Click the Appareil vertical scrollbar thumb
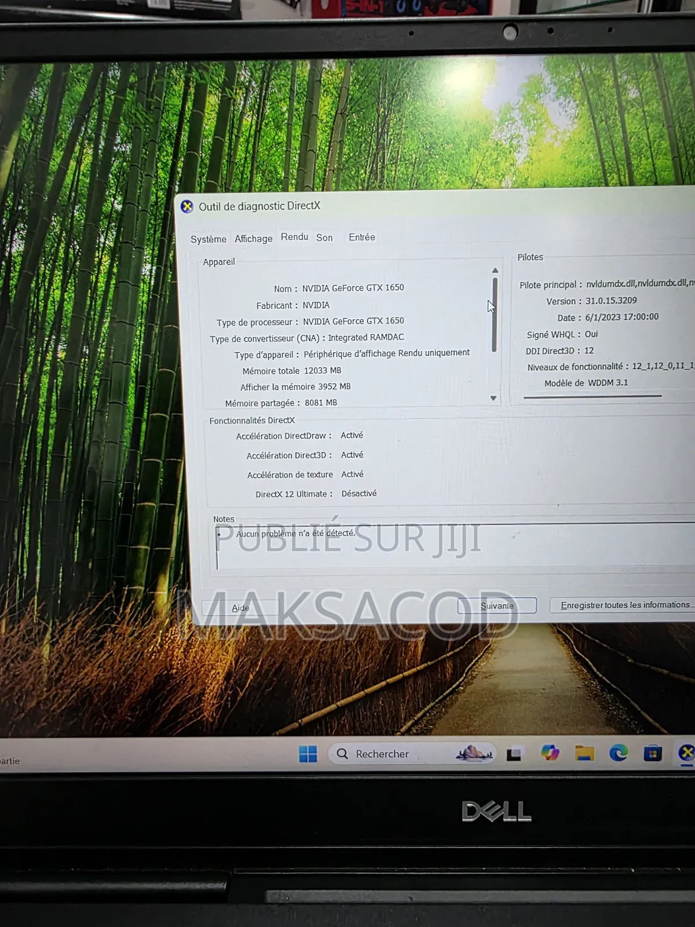Screen dimensions: 695x927 [495, 315]
